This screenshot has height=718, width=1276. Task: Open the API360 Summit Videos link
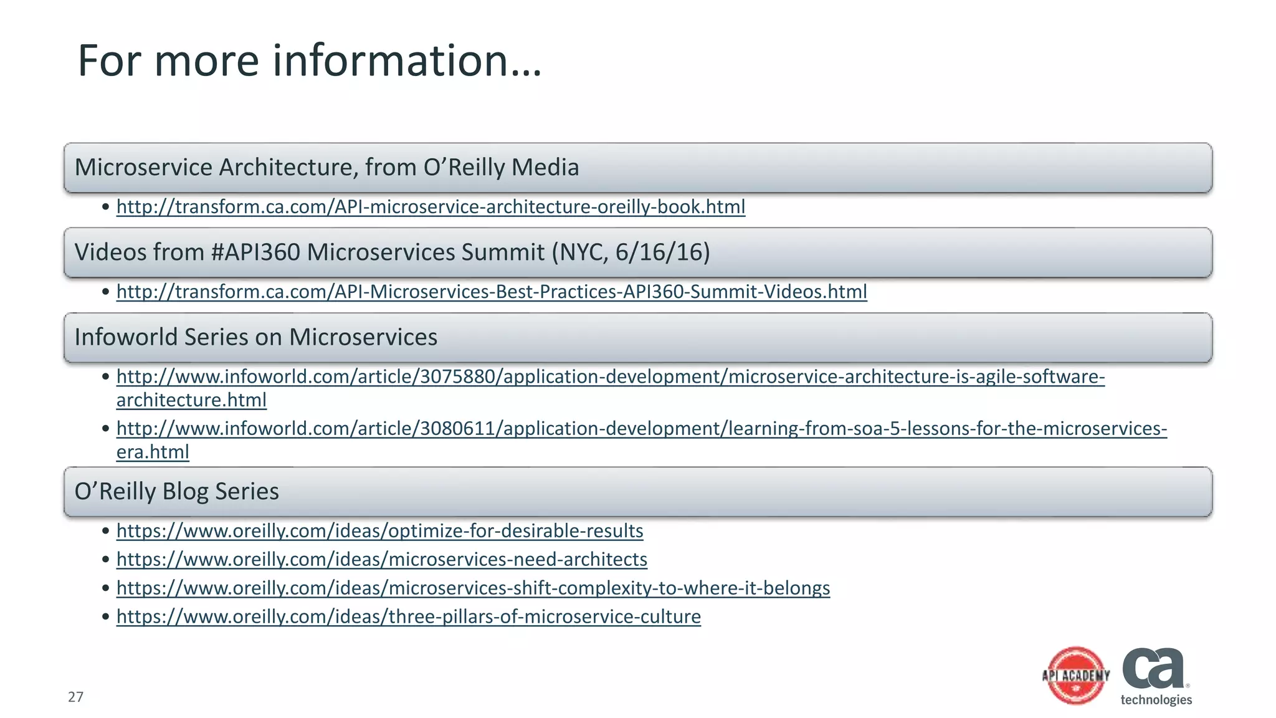pyautogui.click(x=492, y=291)
